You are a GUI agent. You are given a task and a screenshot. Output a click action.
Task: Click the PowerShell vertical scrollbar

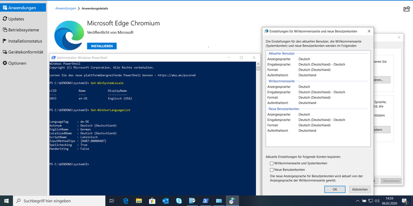tap(258, 129)
